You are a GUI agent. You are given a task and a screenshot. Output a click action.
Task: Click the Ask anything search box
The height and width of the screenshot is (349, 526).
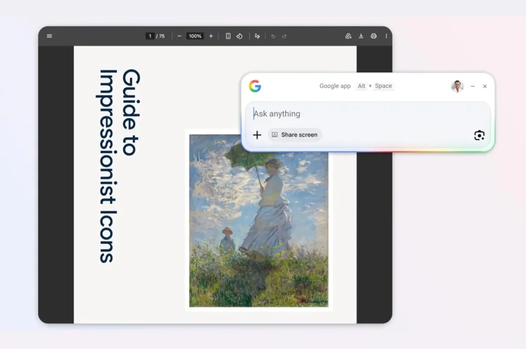368,113
